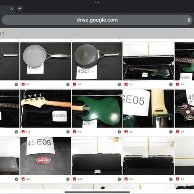
Task: Click the image file icon beside 5-10
Action: (x=75, y=179)
